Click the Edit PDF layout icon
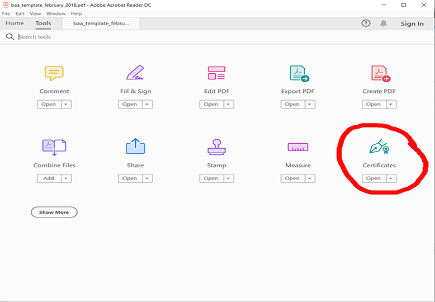This screenshot has width=435, height=302. coord(216,73)
